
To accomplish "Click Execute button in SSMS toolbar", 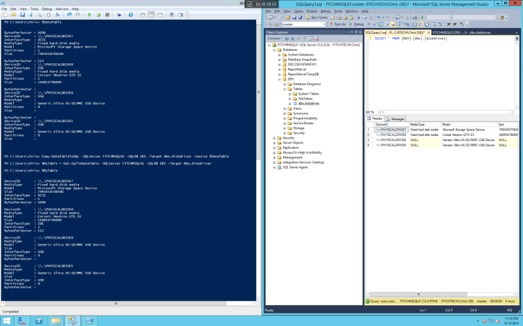I will point(337,24).
